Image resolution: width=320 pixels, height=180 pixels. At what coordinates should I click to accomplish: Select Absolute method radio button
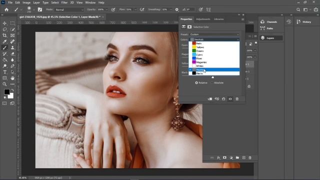pos(212,83)
